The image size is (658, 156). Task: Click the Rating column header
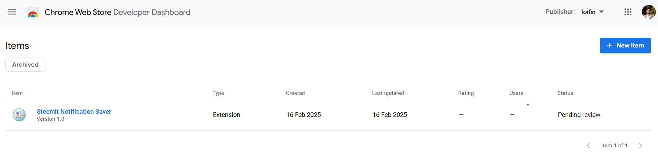tap(466, 93)
